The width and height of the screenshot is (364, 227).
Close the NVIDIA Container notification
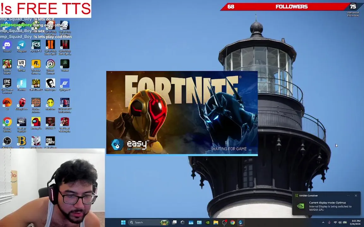tap(356, 195)
